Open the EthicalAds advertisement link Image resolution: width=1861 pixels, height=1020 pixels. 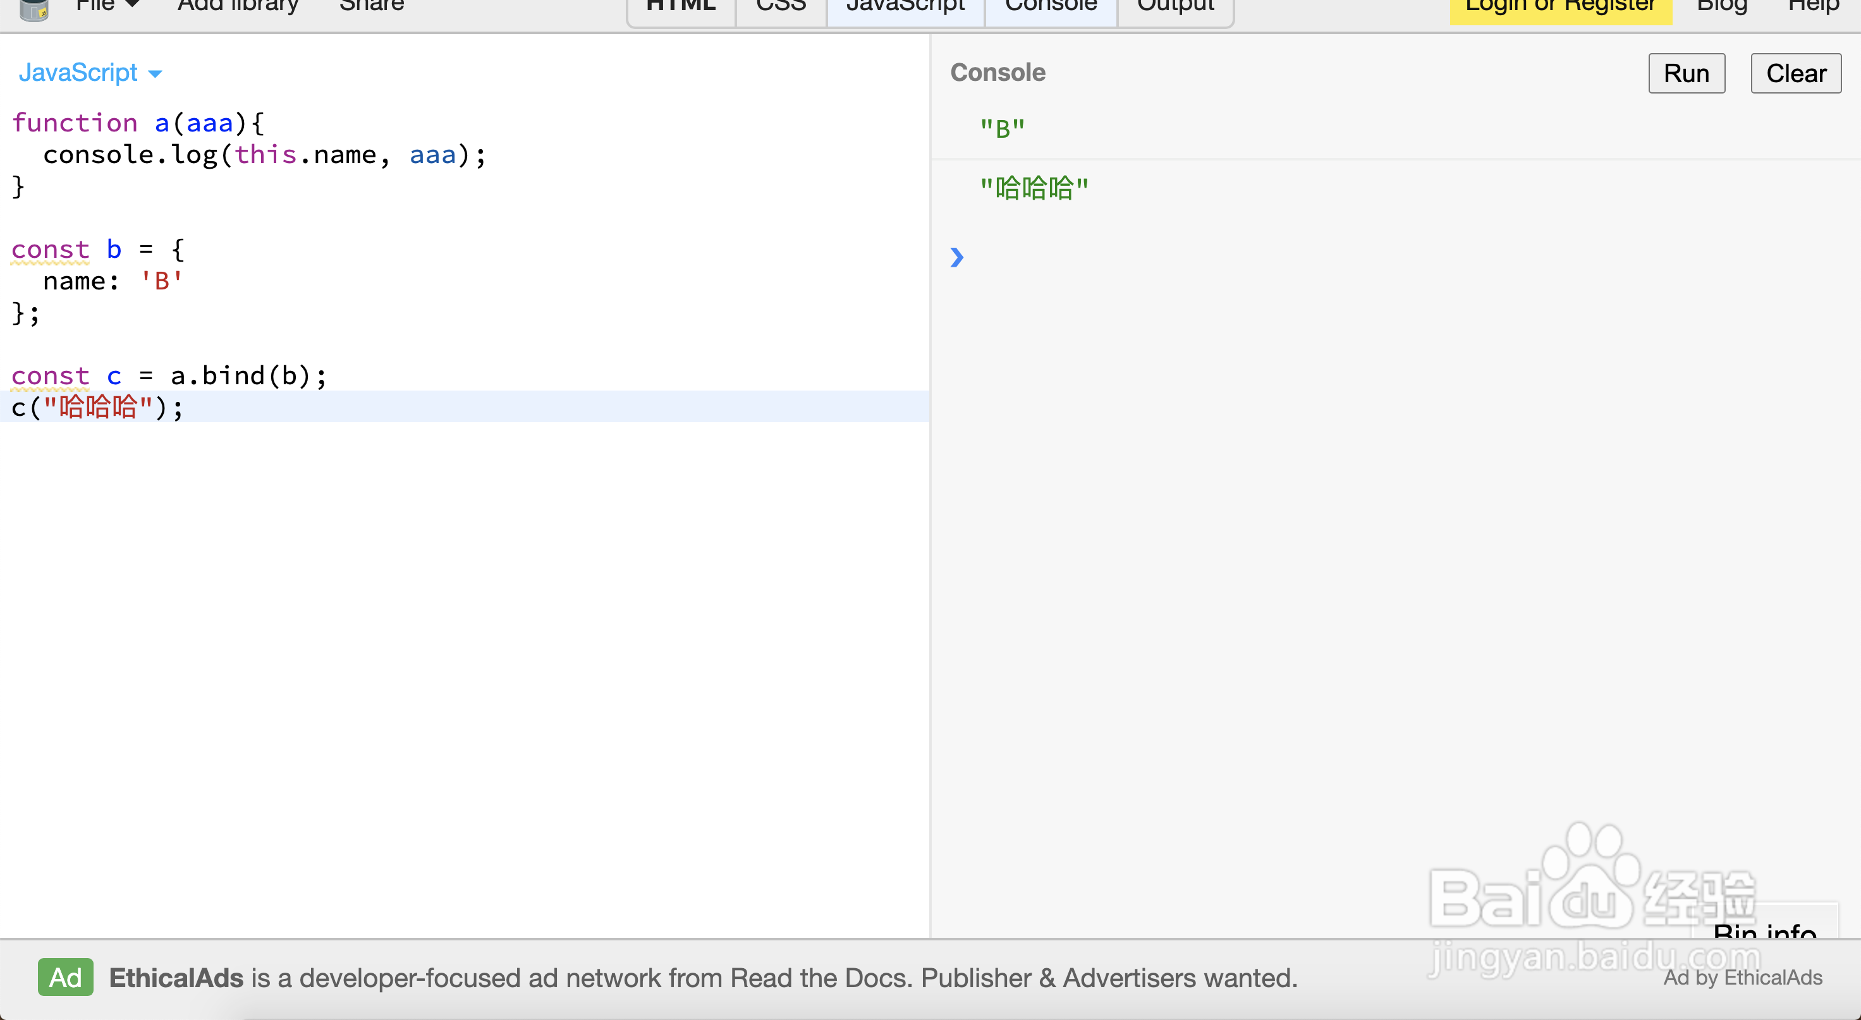[x=703, y=978]
